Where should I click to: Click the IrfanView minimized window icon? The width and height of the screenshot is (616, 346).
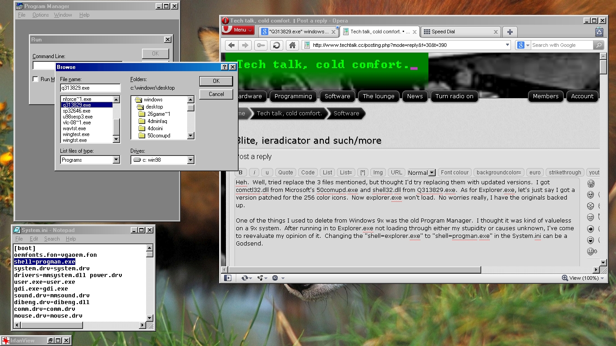pos(6,341)
